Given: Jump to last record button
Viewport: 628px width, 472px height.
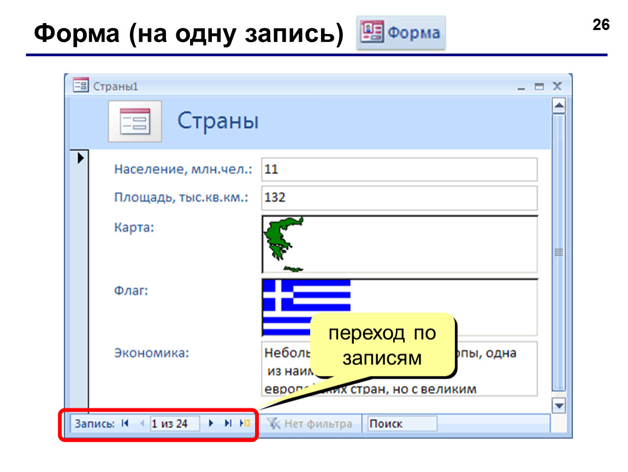Looking at the screenshot, I should tap(228, 423).
